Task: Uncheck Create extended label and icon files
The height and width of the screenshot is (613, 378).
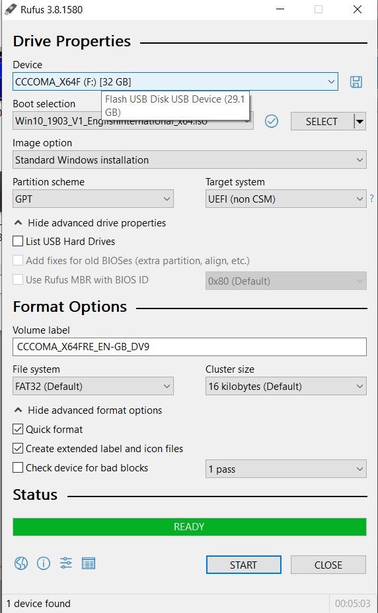Action: click(x=18, y=448)
